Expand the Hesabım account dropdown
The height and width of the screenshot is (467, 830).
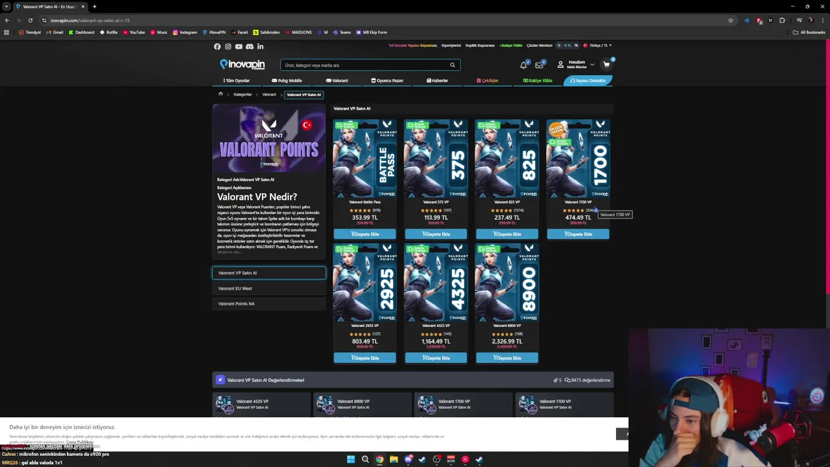(x=576, y=64)
